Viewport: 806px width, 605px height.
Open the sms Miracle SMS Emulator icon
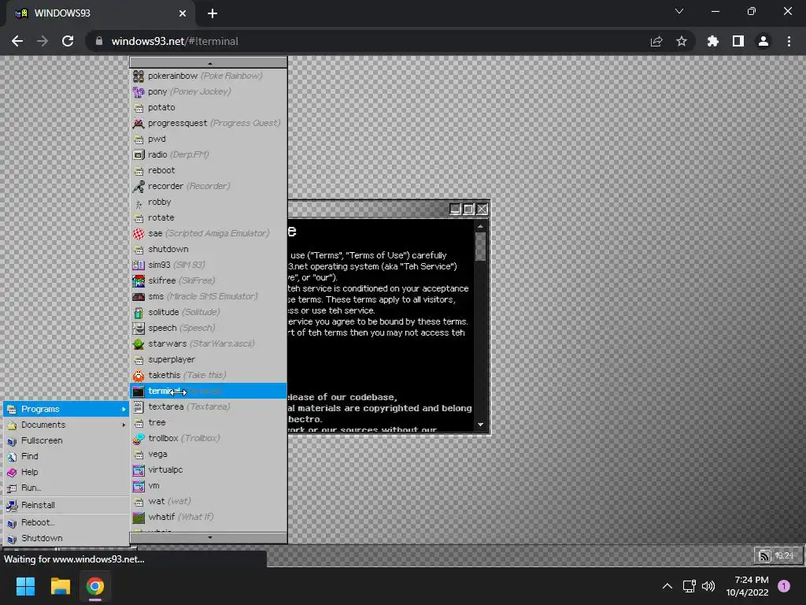tap(139, 297)
